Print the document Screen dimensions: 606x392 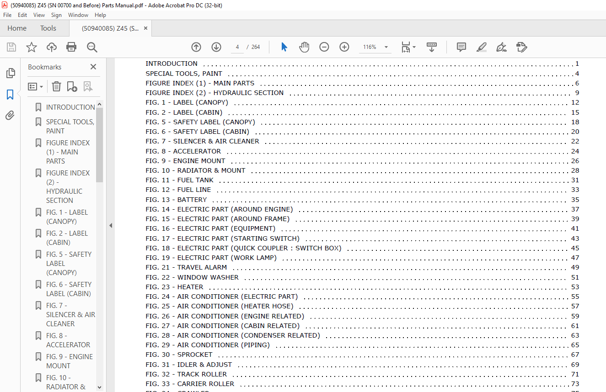coord(71,47)
